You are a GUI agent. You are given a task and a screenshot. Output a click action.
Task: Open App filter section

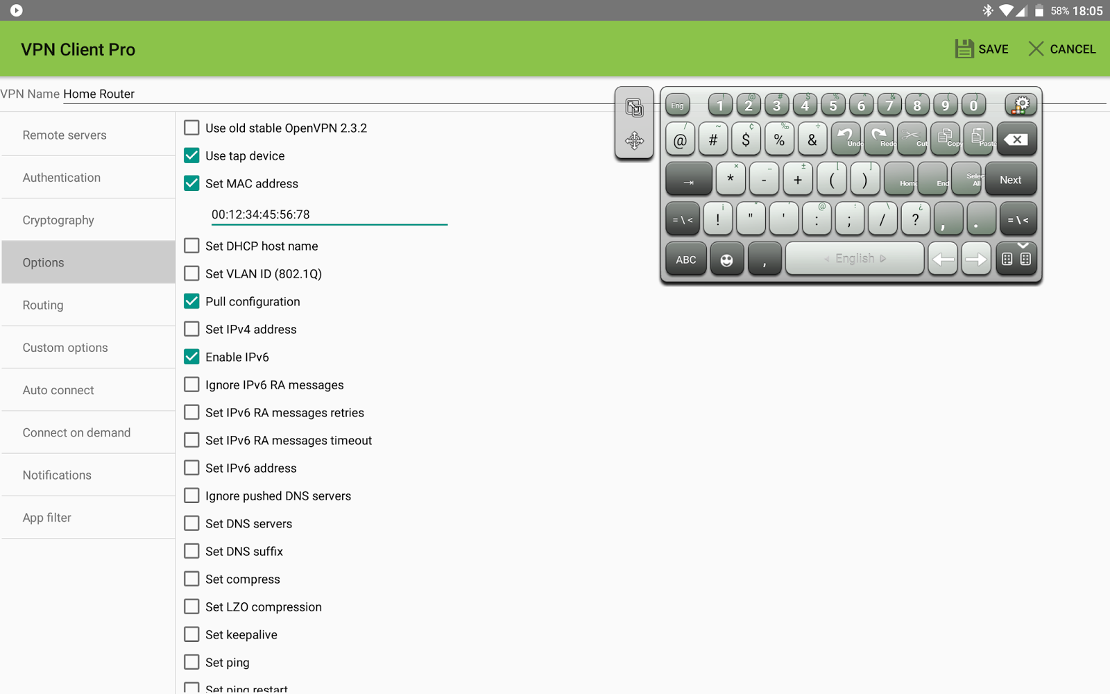tap(88, 518)
